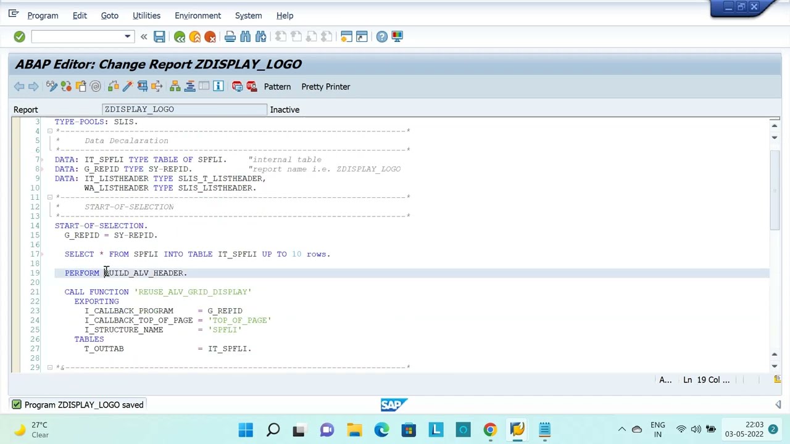Click 'TOP_OF_PAGE' string literal on line 24
Viewport: 790px width, 444px height.
[239, 321]
